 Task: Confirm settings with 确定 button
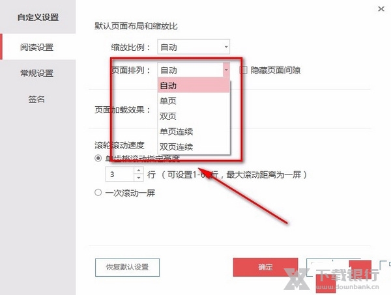tap(266, 267)
